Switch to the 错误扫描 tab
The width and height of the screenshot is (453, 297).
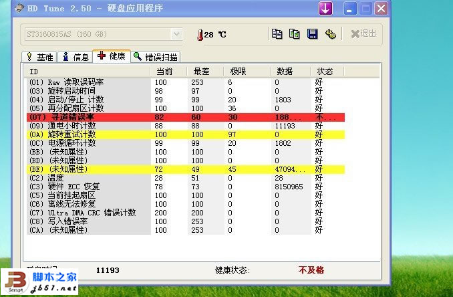tap(156, 57)
